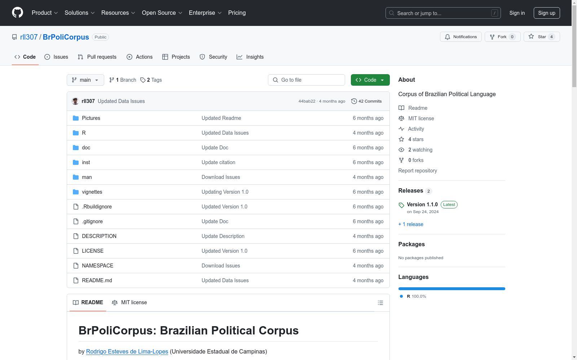Open the NAMESPACE file
577x360 pixels.
[x=98, y=266]
